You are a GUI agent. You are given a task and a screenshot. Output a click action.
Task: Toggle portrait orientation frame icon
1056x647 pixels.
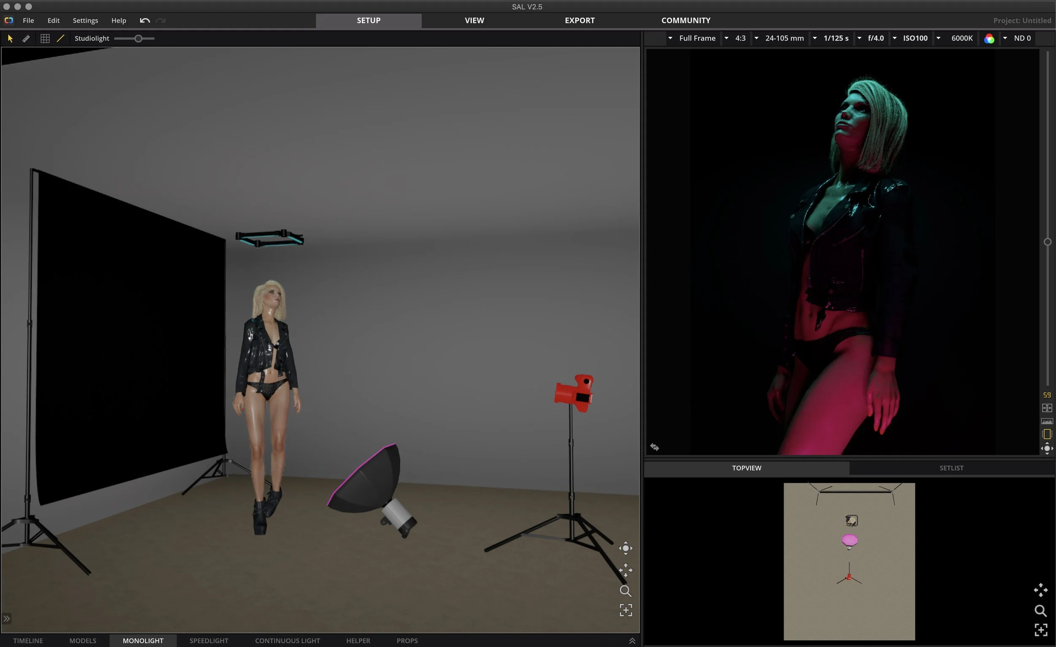pos(1047,434)
